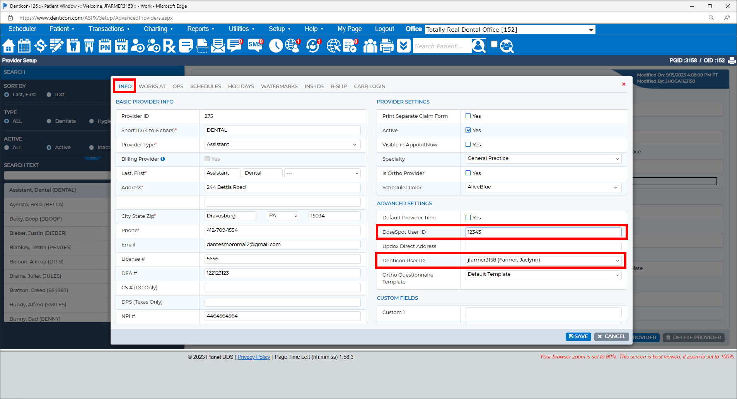Click the DoseSpot User ID field
The width and height of the screenshot is (737, 399).
coord(543,232)
